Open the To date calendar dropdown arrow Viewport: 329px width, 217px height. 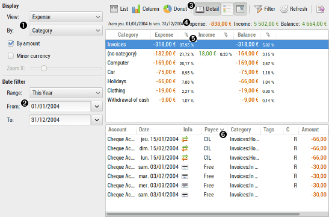(x=97, y=120)
